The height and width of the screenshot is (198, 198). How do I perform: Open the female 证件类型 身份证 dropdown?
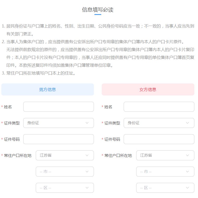[159, 123]
